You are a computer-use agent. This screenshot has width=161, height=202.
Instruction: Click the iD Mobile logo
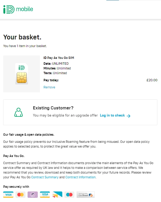point(18,9)
